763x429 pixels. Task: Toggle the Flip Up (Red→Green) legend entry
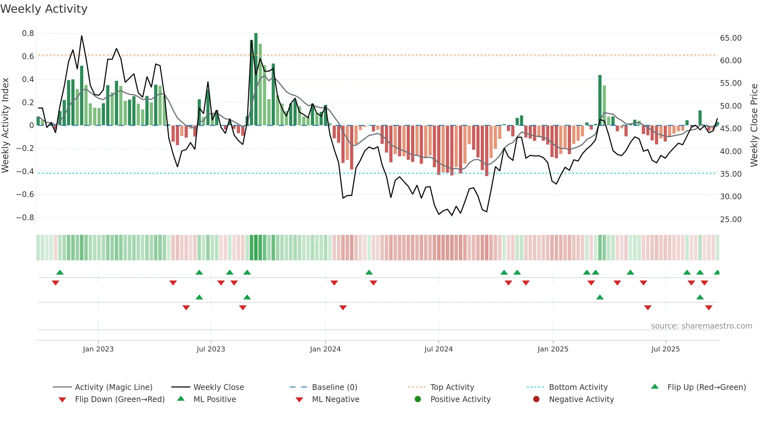[698, 387]
